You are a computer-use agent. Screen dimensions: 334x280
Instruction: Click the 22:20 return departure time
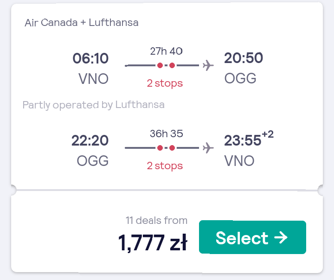click(90, 140)
